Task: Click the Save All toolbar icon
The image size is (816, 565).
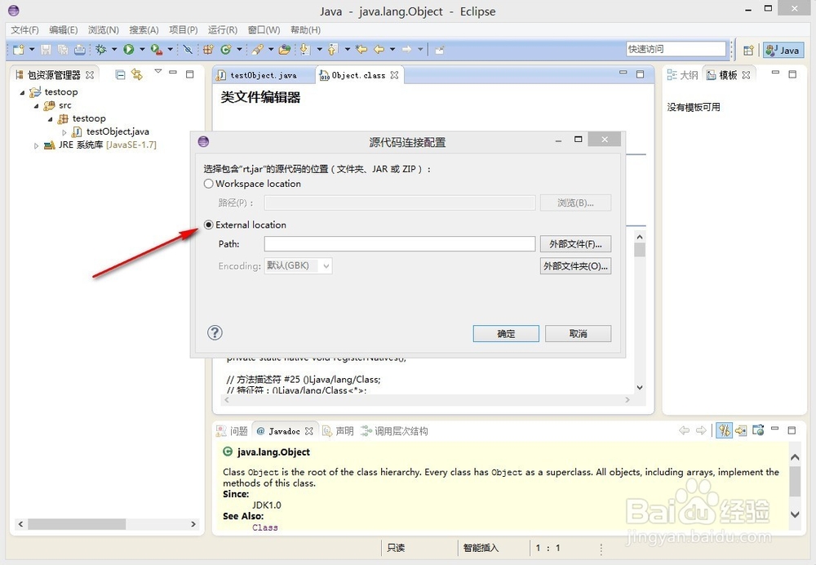Action: coord(63,50)
